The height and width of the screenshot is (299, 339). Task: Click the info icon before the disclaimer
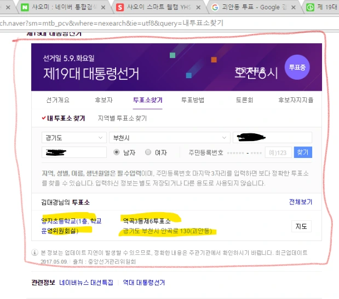[x=35, y=253]
